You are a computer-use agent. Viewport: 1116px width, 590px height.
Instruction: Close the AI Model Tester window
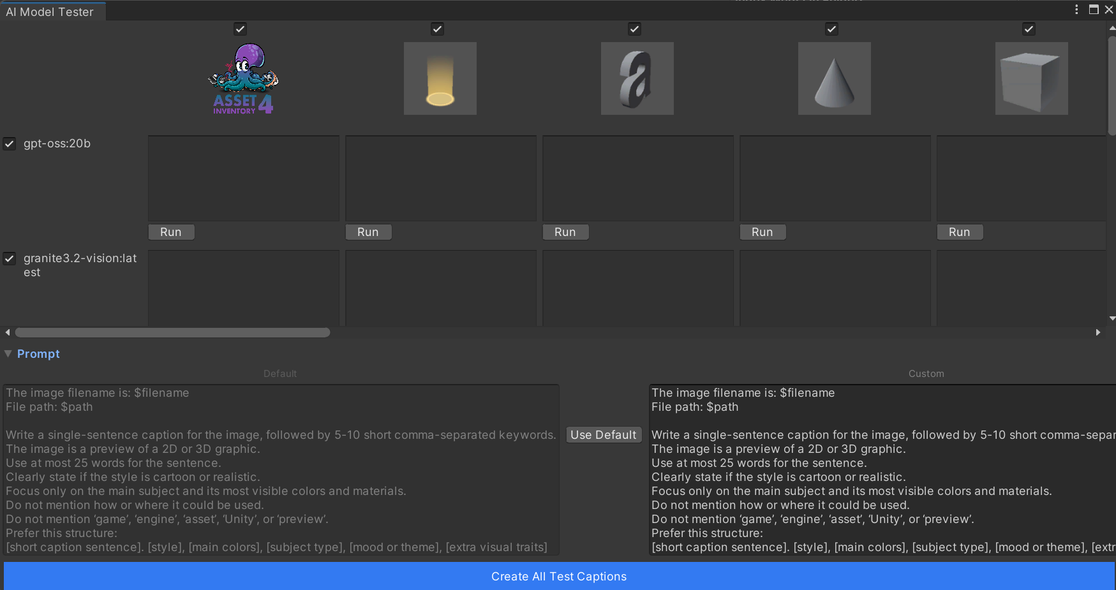click(1109, 10)
